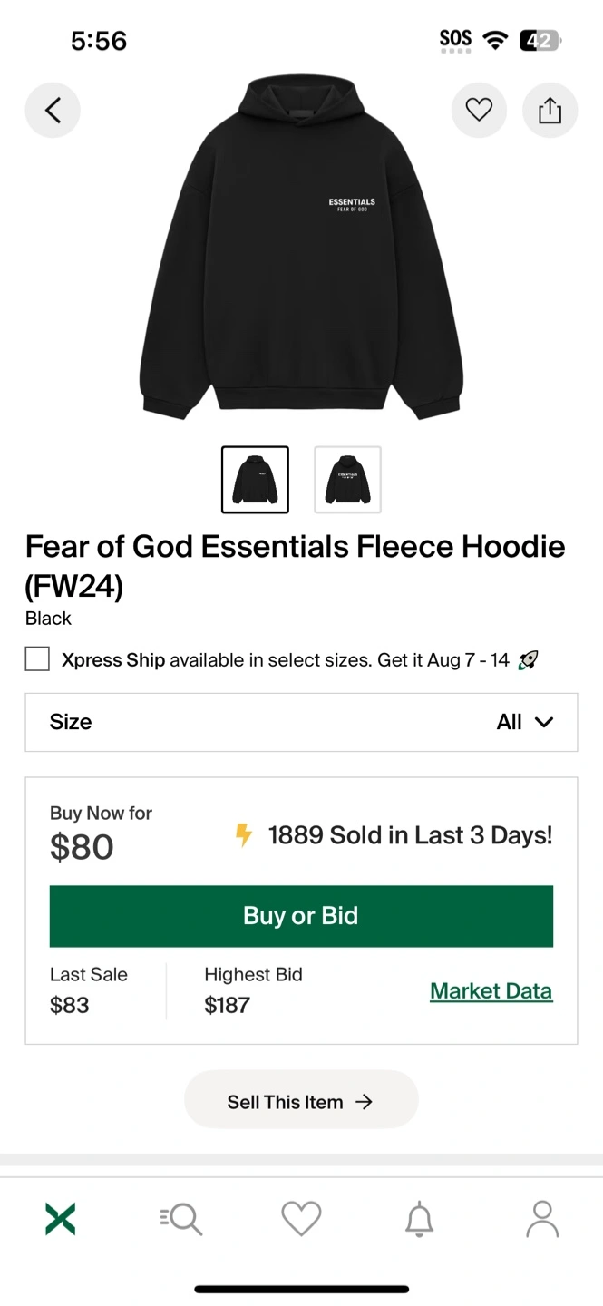Select the first hoodie front thumbnail
Screen dimensions: 603x1306
[x=255, y=480]
